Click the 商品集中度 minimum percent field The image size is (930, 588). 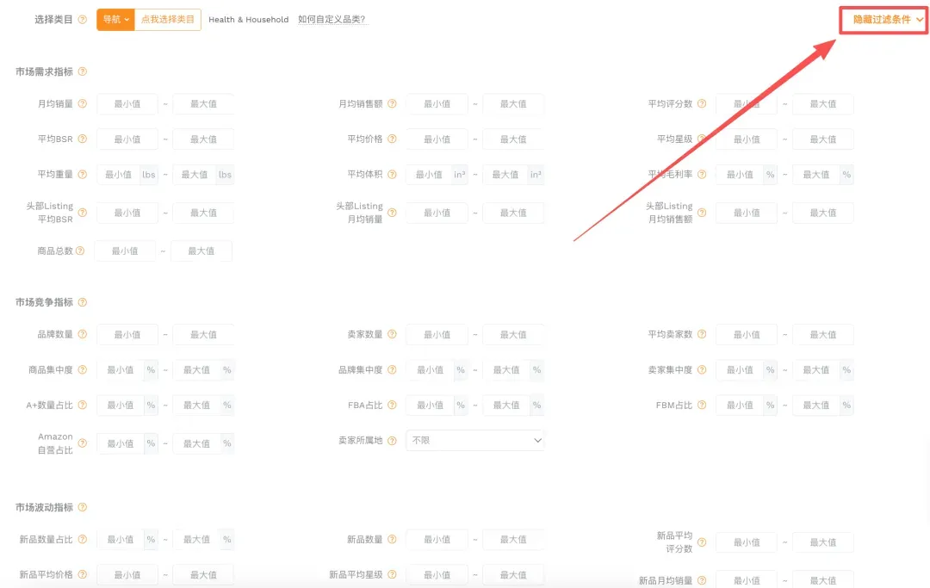121,370
